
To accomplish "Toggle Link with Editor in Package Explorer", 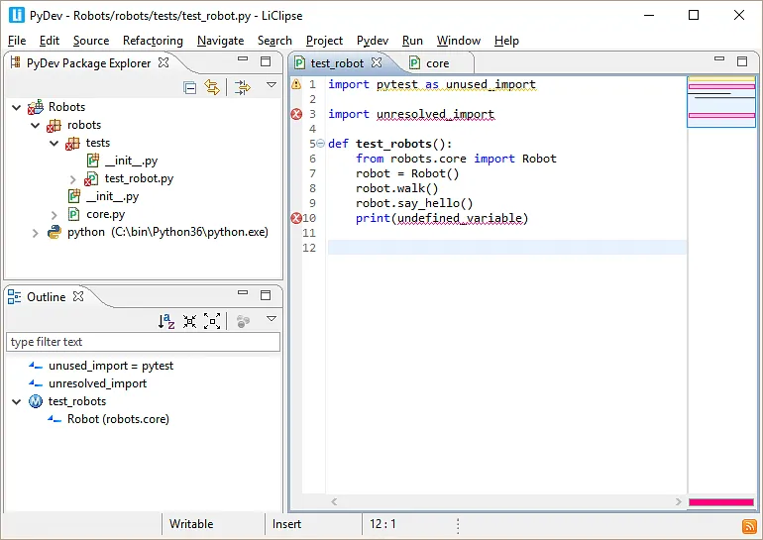I will pyautogui.click(x=211, y=87).
